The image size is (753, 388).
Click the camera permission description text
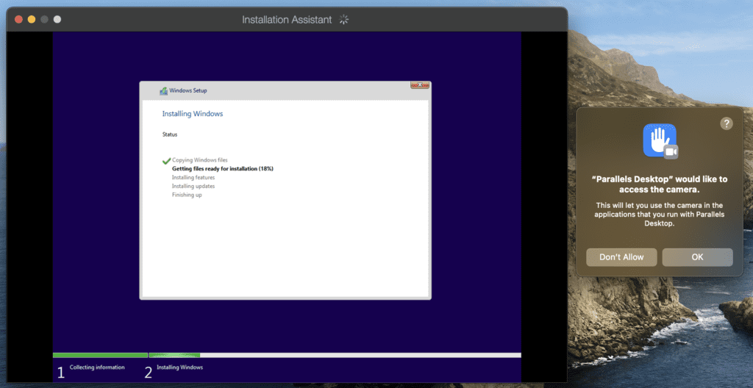click(660, 214)
